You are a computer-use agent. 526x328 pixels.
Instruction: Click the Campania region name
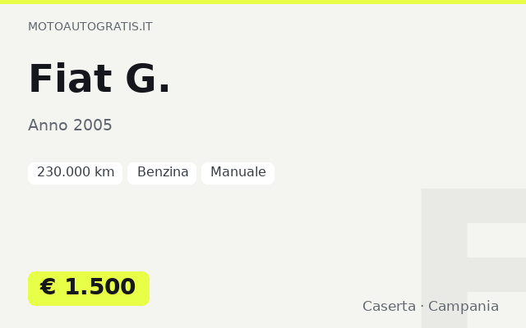464,306
